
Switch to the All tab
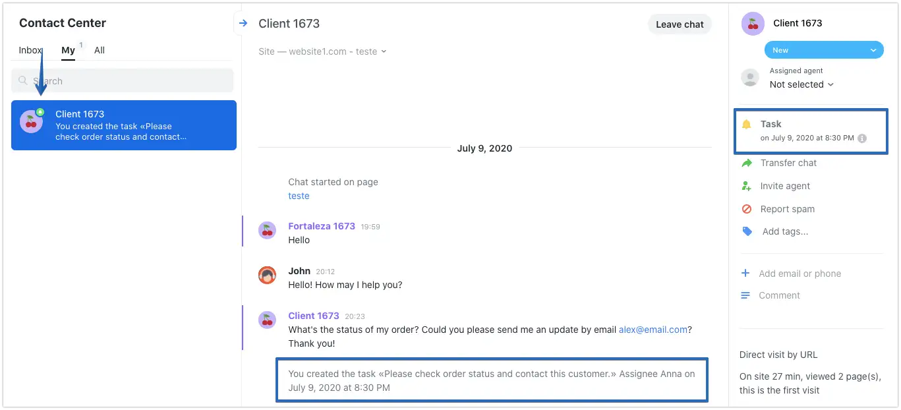pos(100,50)
